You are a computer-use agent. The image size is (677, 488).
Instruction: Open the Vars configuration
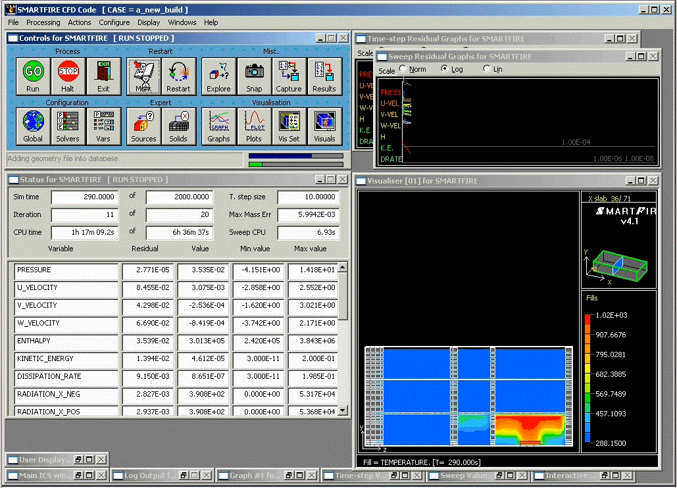pyautogui.click(x=103, y=126)
